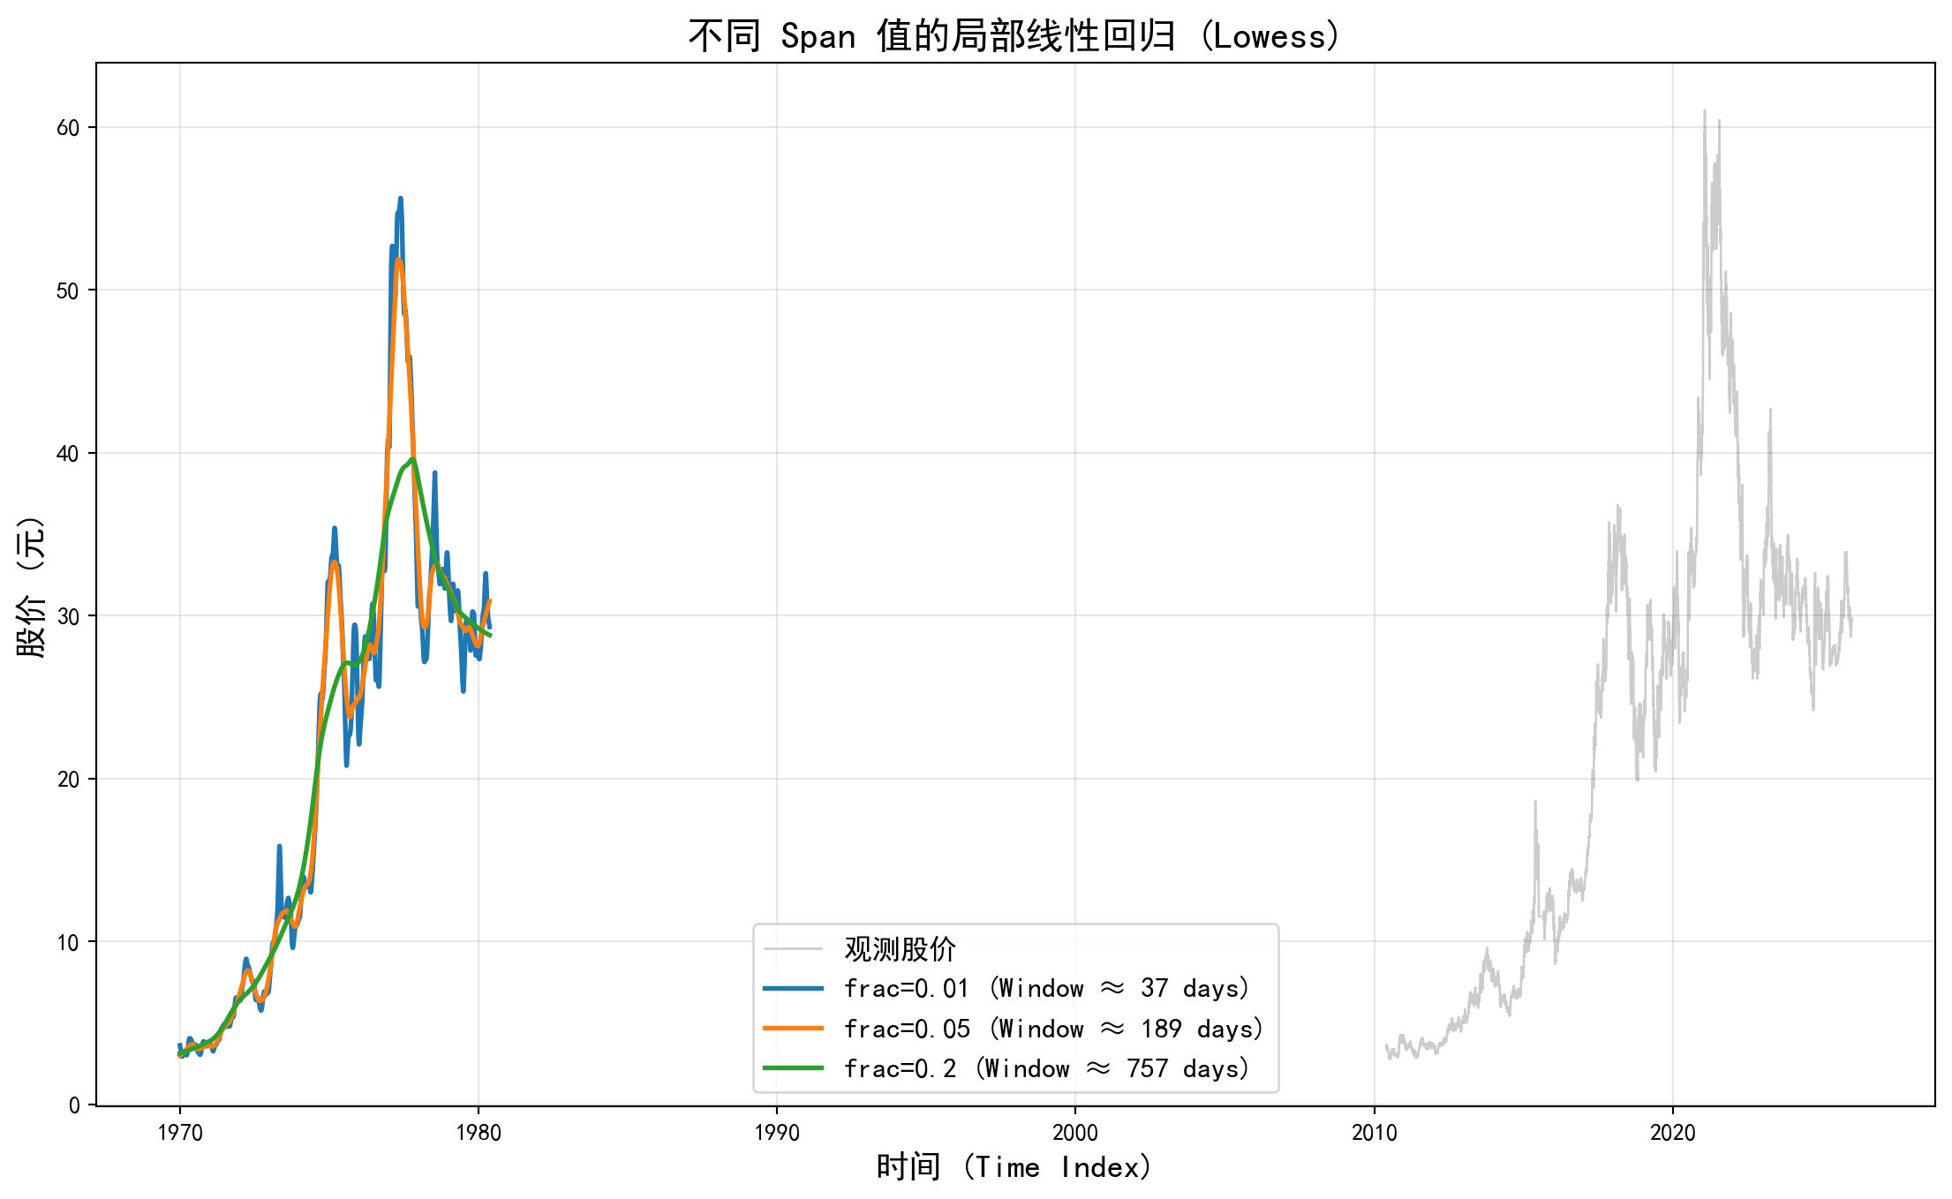Image resolution: width=1952 pixels, height=1199 pixels.
Task: Select the 观测股价 legend label
Action: tap(900, 949)
